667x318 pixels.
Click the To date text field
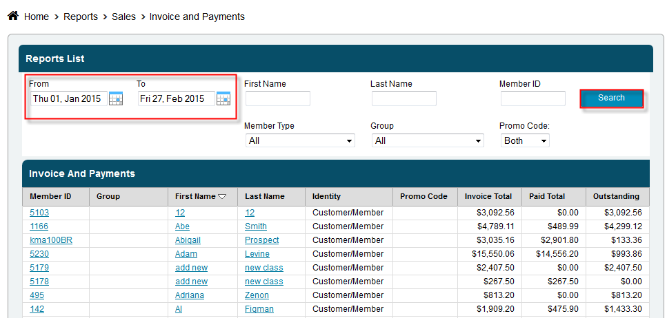(x=175, y=98)
